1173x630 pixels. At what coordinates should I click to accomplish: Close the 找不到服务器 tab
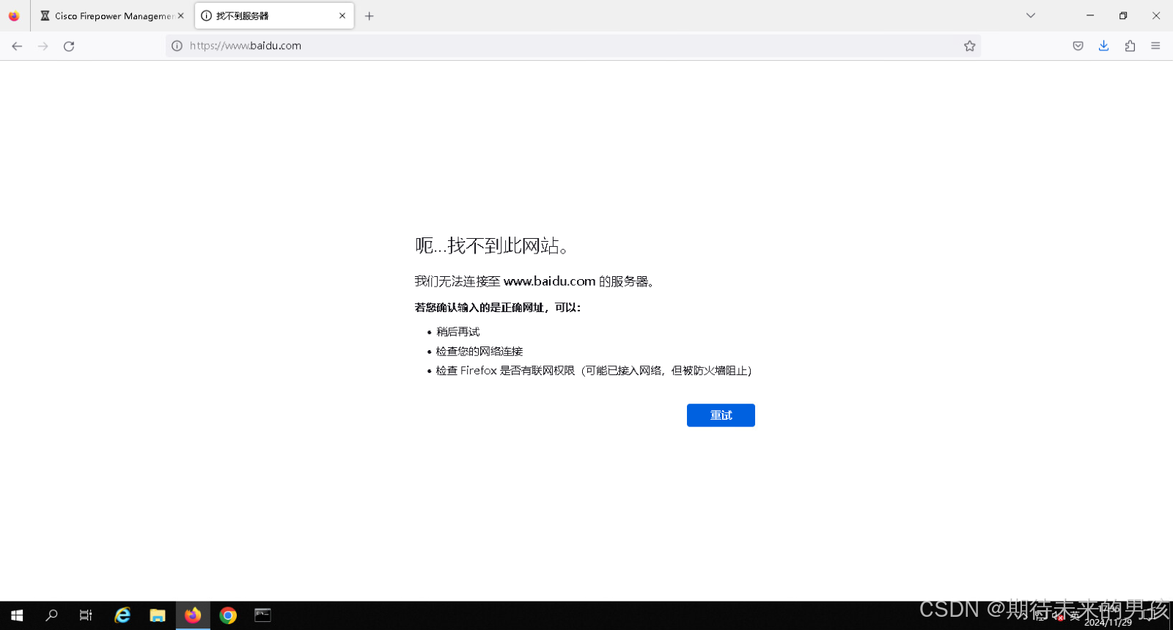click(342, 15)
